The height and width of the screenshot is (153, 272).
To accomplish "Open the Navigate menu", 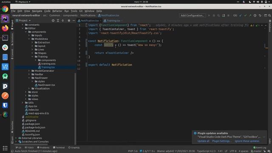I will click(x=37, y=11).
